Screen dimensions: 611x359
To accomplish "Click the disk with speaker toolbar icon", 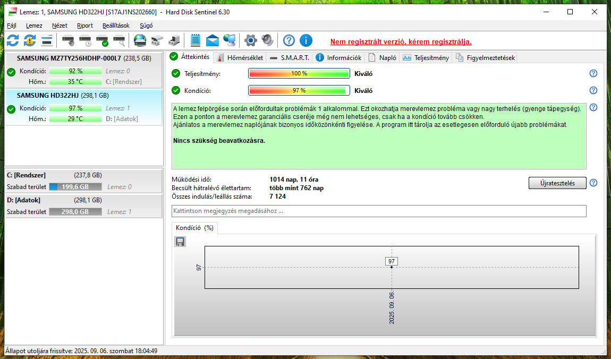I will pyautogui.click(x=68, y=40).
